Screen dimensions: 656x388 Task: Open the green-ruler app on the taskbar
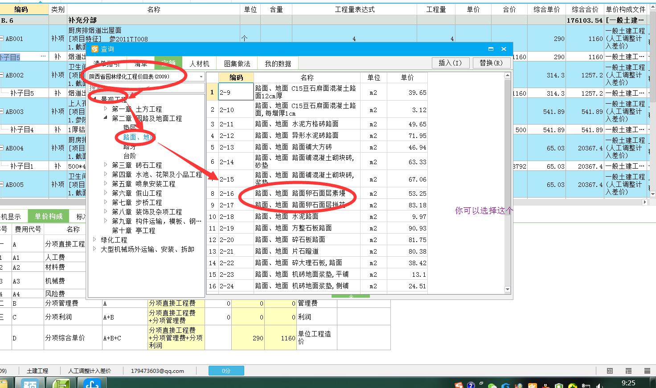click(62, 383)
